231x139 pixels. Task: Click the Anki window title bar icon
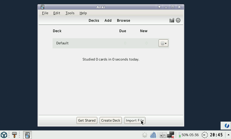42,7
